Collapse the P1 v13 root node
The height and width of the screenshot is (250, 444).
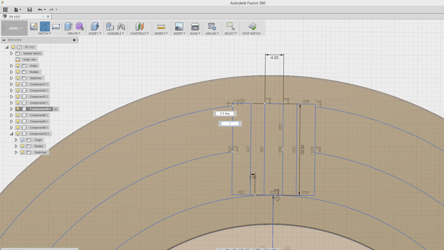[7, 47]
